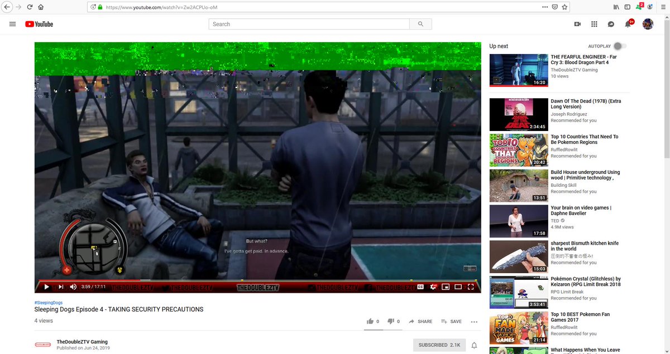Save page to Pocket

(x=555, y=7)
